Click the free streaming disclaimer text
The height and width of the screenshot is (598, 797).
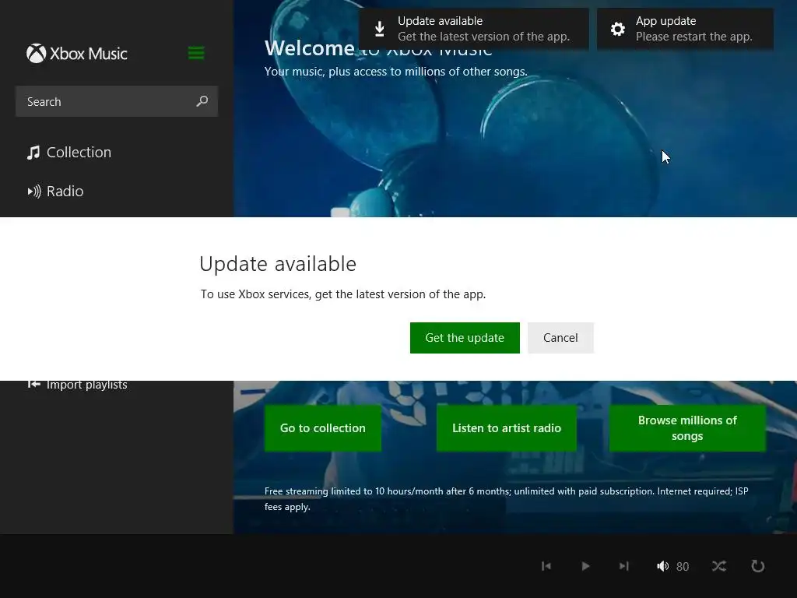coord(506,499)
